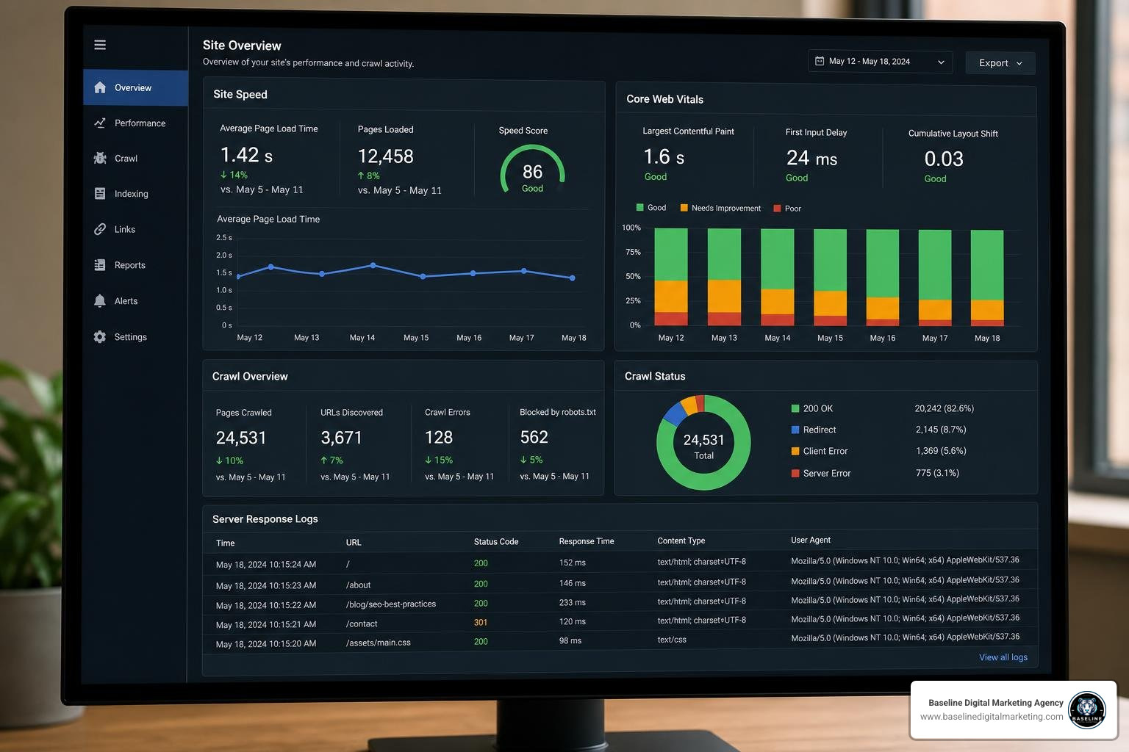This screenshot has width=1129, height=752.
Task: Open the Performance section
Action: pyautogui.click(x=135, y=123)
